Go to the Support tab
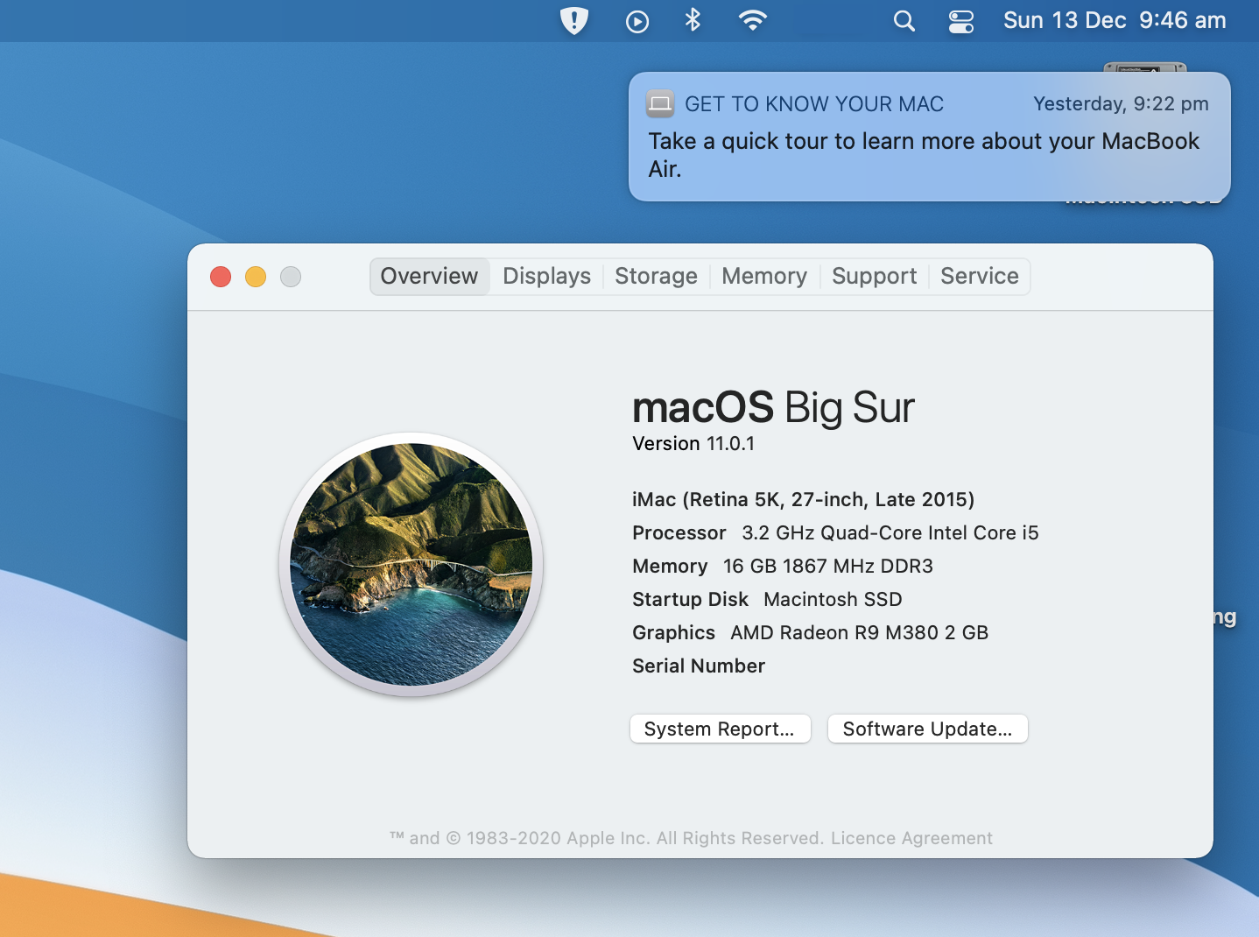This screenshot has width=1259, height=937. (874, 277)
